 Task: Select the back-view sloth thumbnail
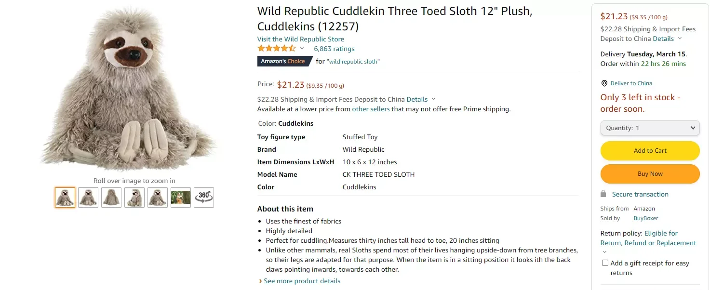[111, 198]
